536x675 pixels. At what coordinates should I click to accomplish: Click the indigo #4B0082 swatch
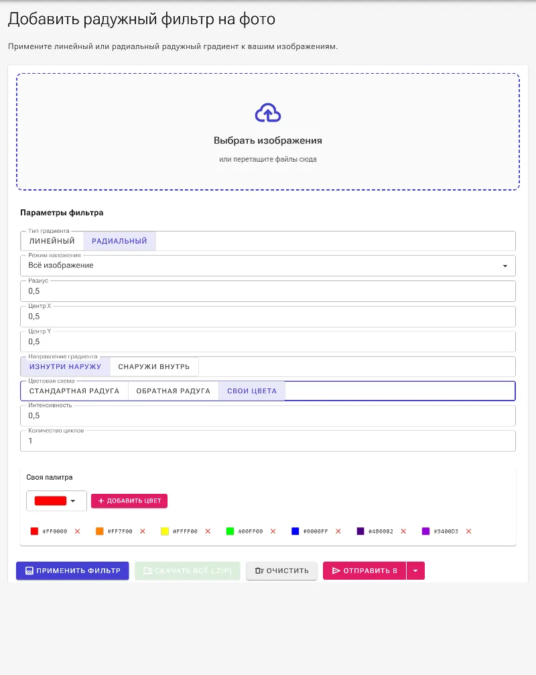tap(360, 531)
